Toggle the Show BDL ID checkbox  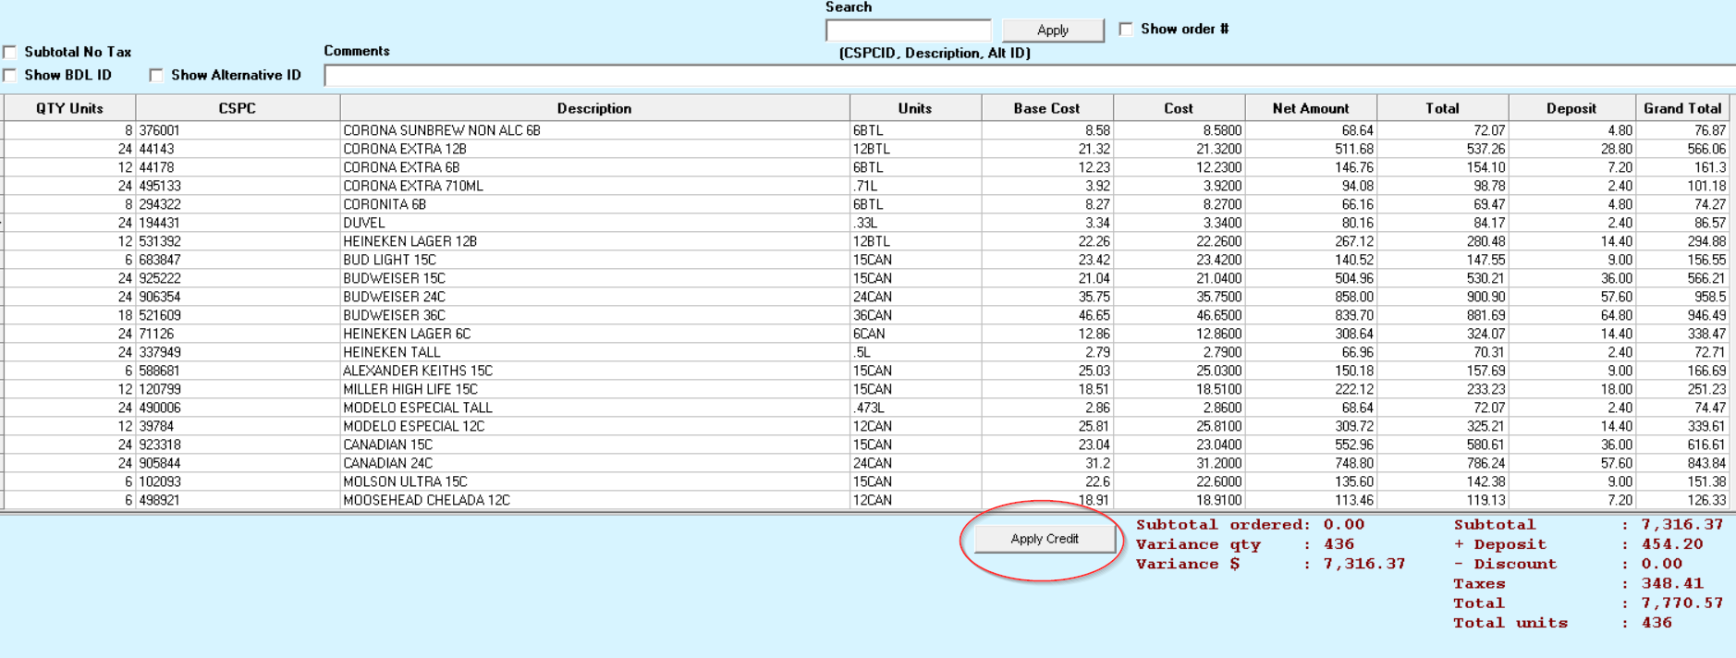(10, 75)
